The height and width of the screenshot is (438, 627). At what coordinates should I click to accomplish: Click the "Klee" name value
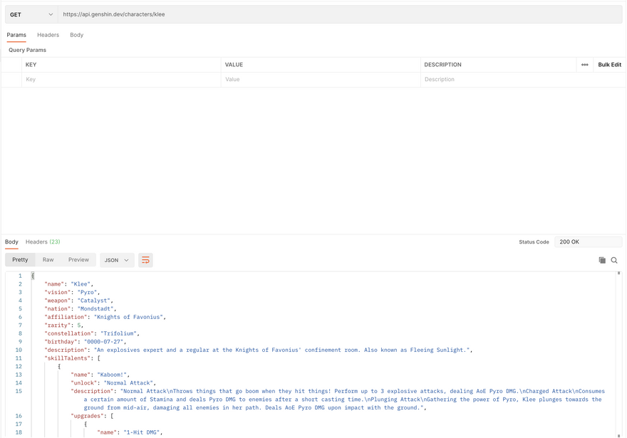point(81,284)
